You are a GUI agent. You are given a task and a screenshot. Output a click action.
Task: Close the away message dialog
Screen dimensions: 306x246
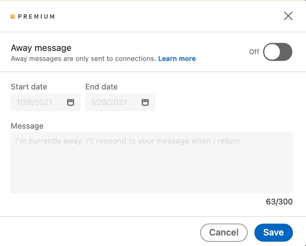tap(288, 16)
